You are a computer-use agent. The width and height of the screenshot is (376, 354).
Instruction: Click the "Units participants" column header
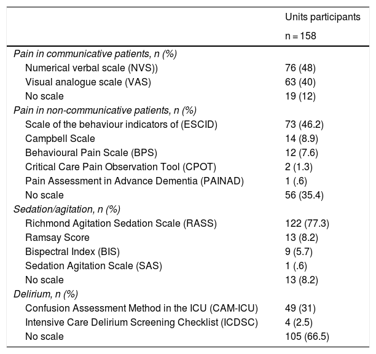click(323, 17)
